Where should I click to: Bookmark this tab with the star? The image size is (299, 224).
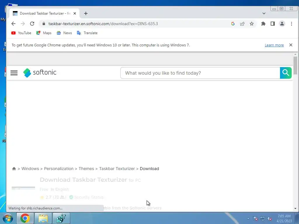tap(252, 24)
